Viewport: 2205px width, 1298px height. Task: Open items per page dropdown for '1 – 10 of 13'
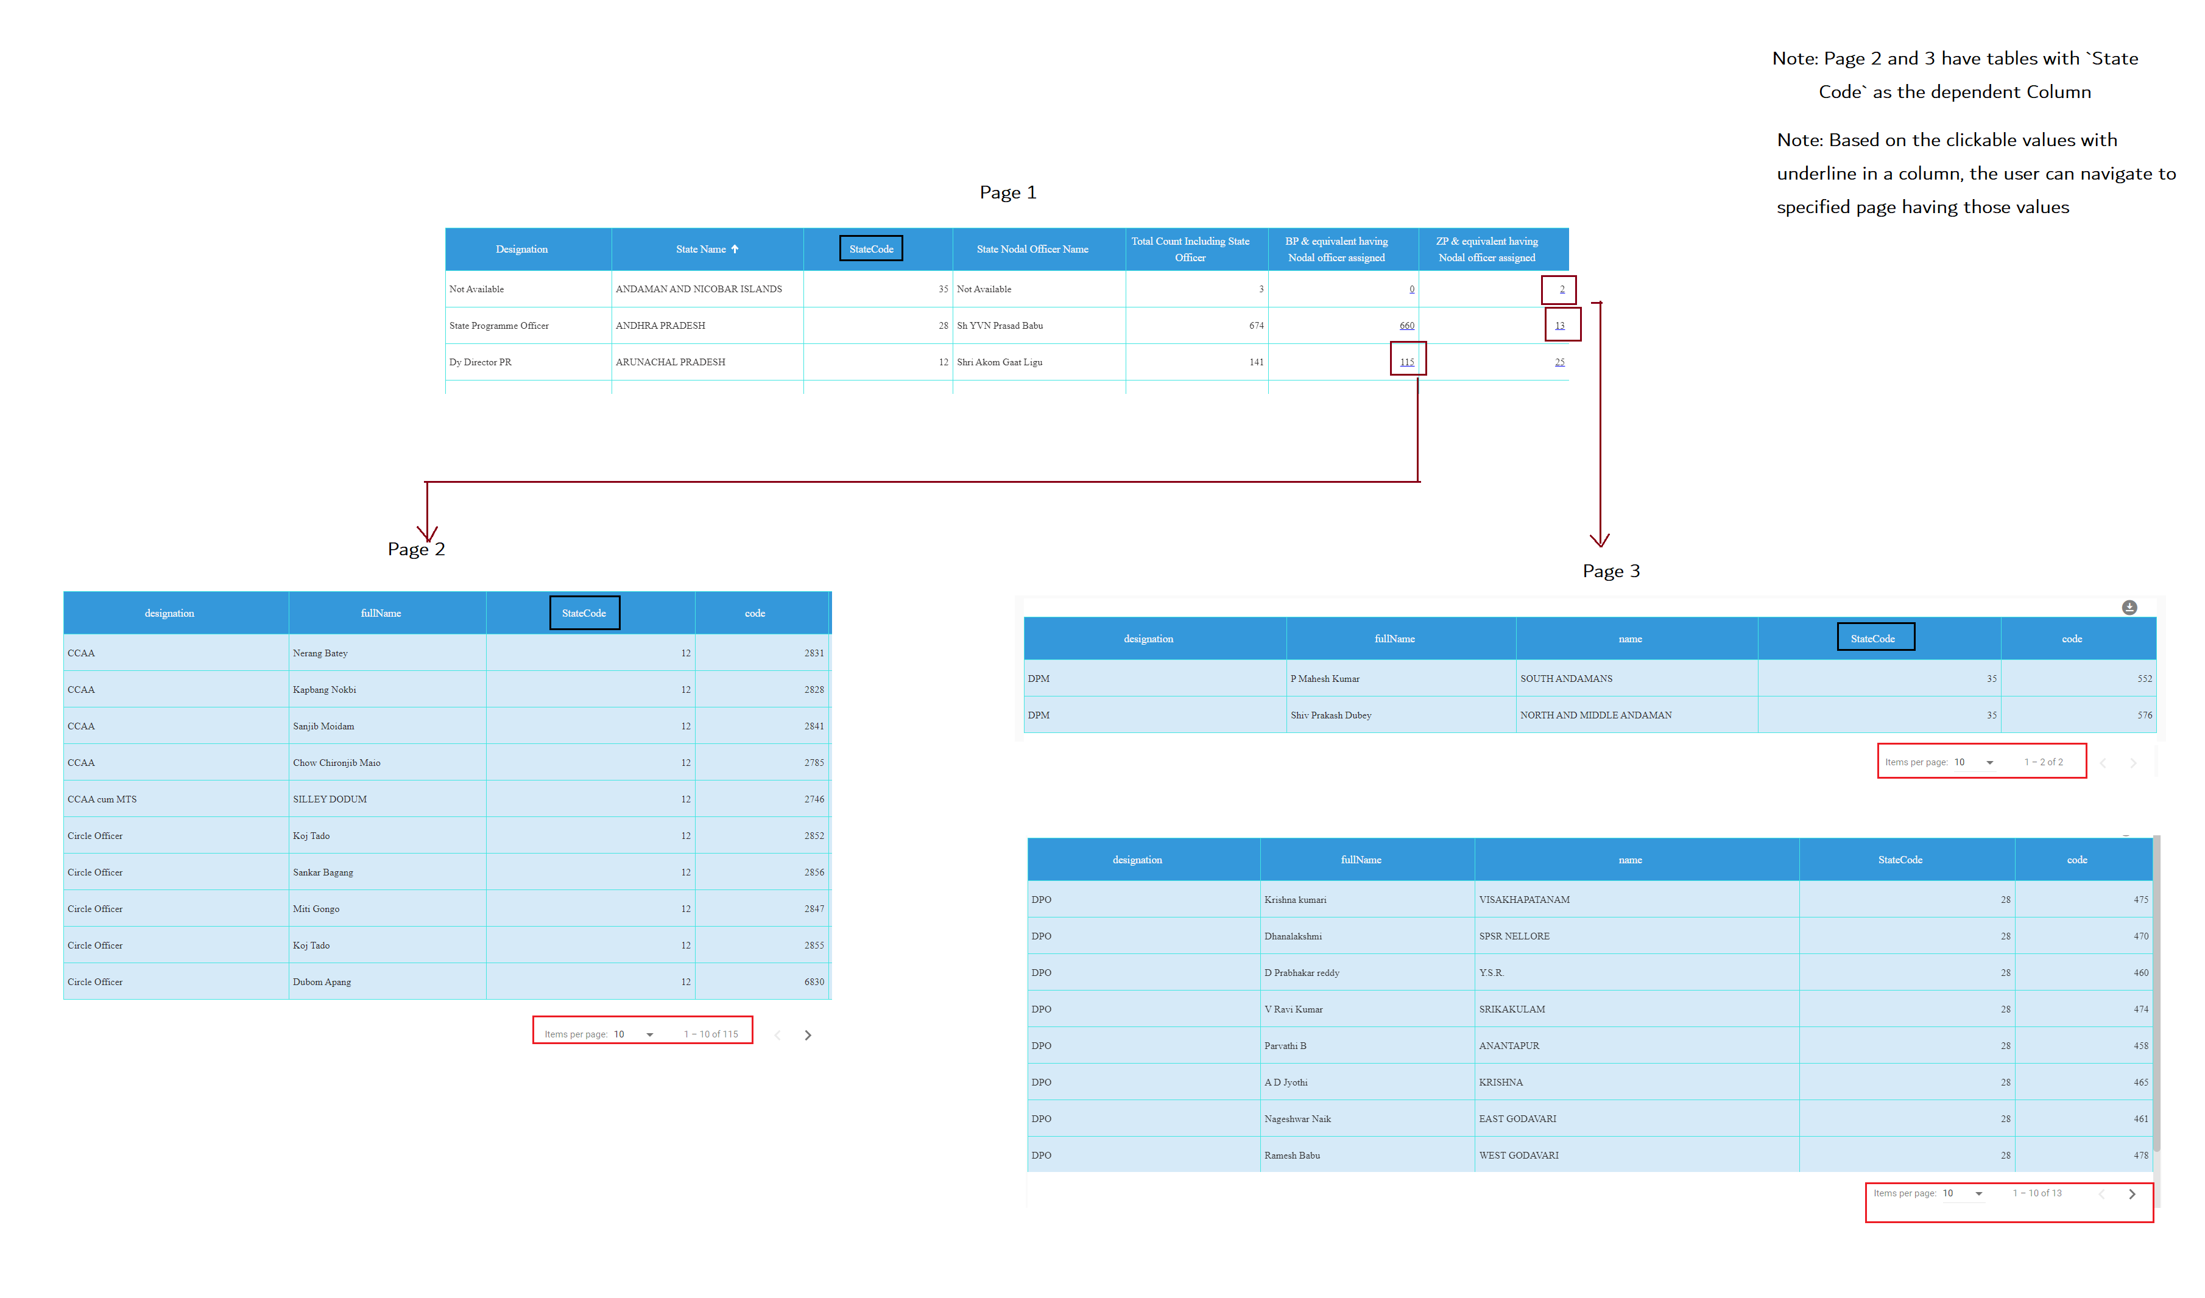click(1978, 1194)
